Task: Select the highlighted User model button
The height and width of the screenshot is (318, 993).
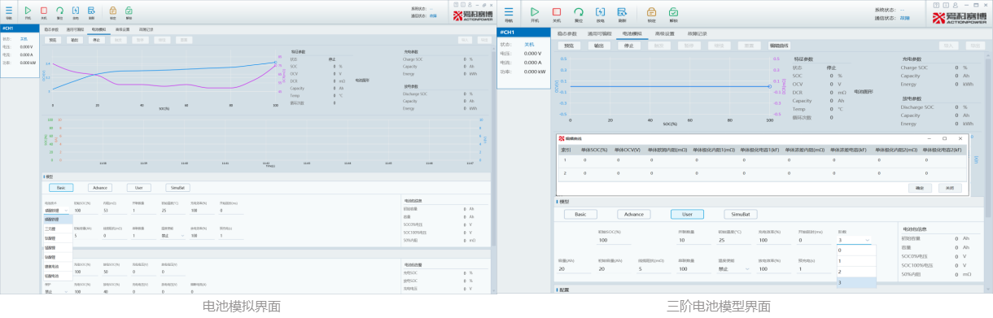Action: [687, 214]
